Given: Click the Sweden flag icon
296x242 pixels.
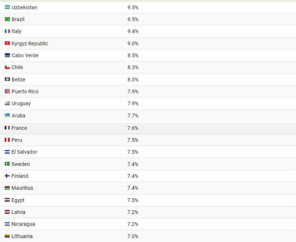Looking at the screenshot, I should click(7, 164).
